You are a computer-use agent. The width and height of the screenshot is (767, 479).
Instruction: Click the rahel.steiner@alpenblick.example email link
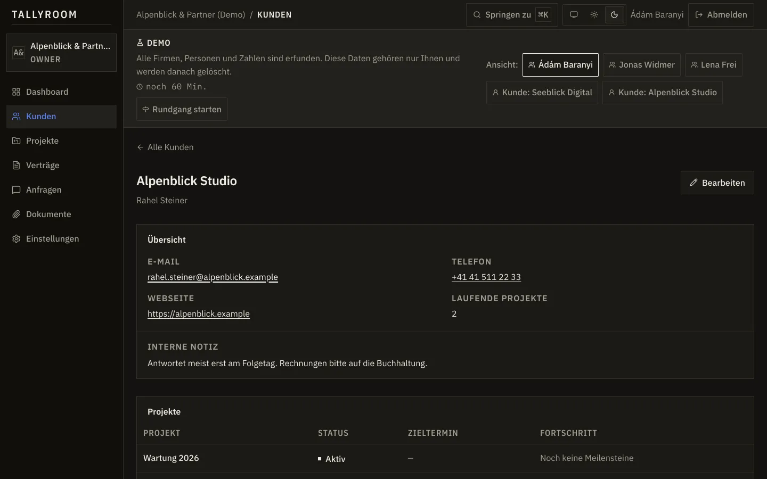click(x=213, y=277)
